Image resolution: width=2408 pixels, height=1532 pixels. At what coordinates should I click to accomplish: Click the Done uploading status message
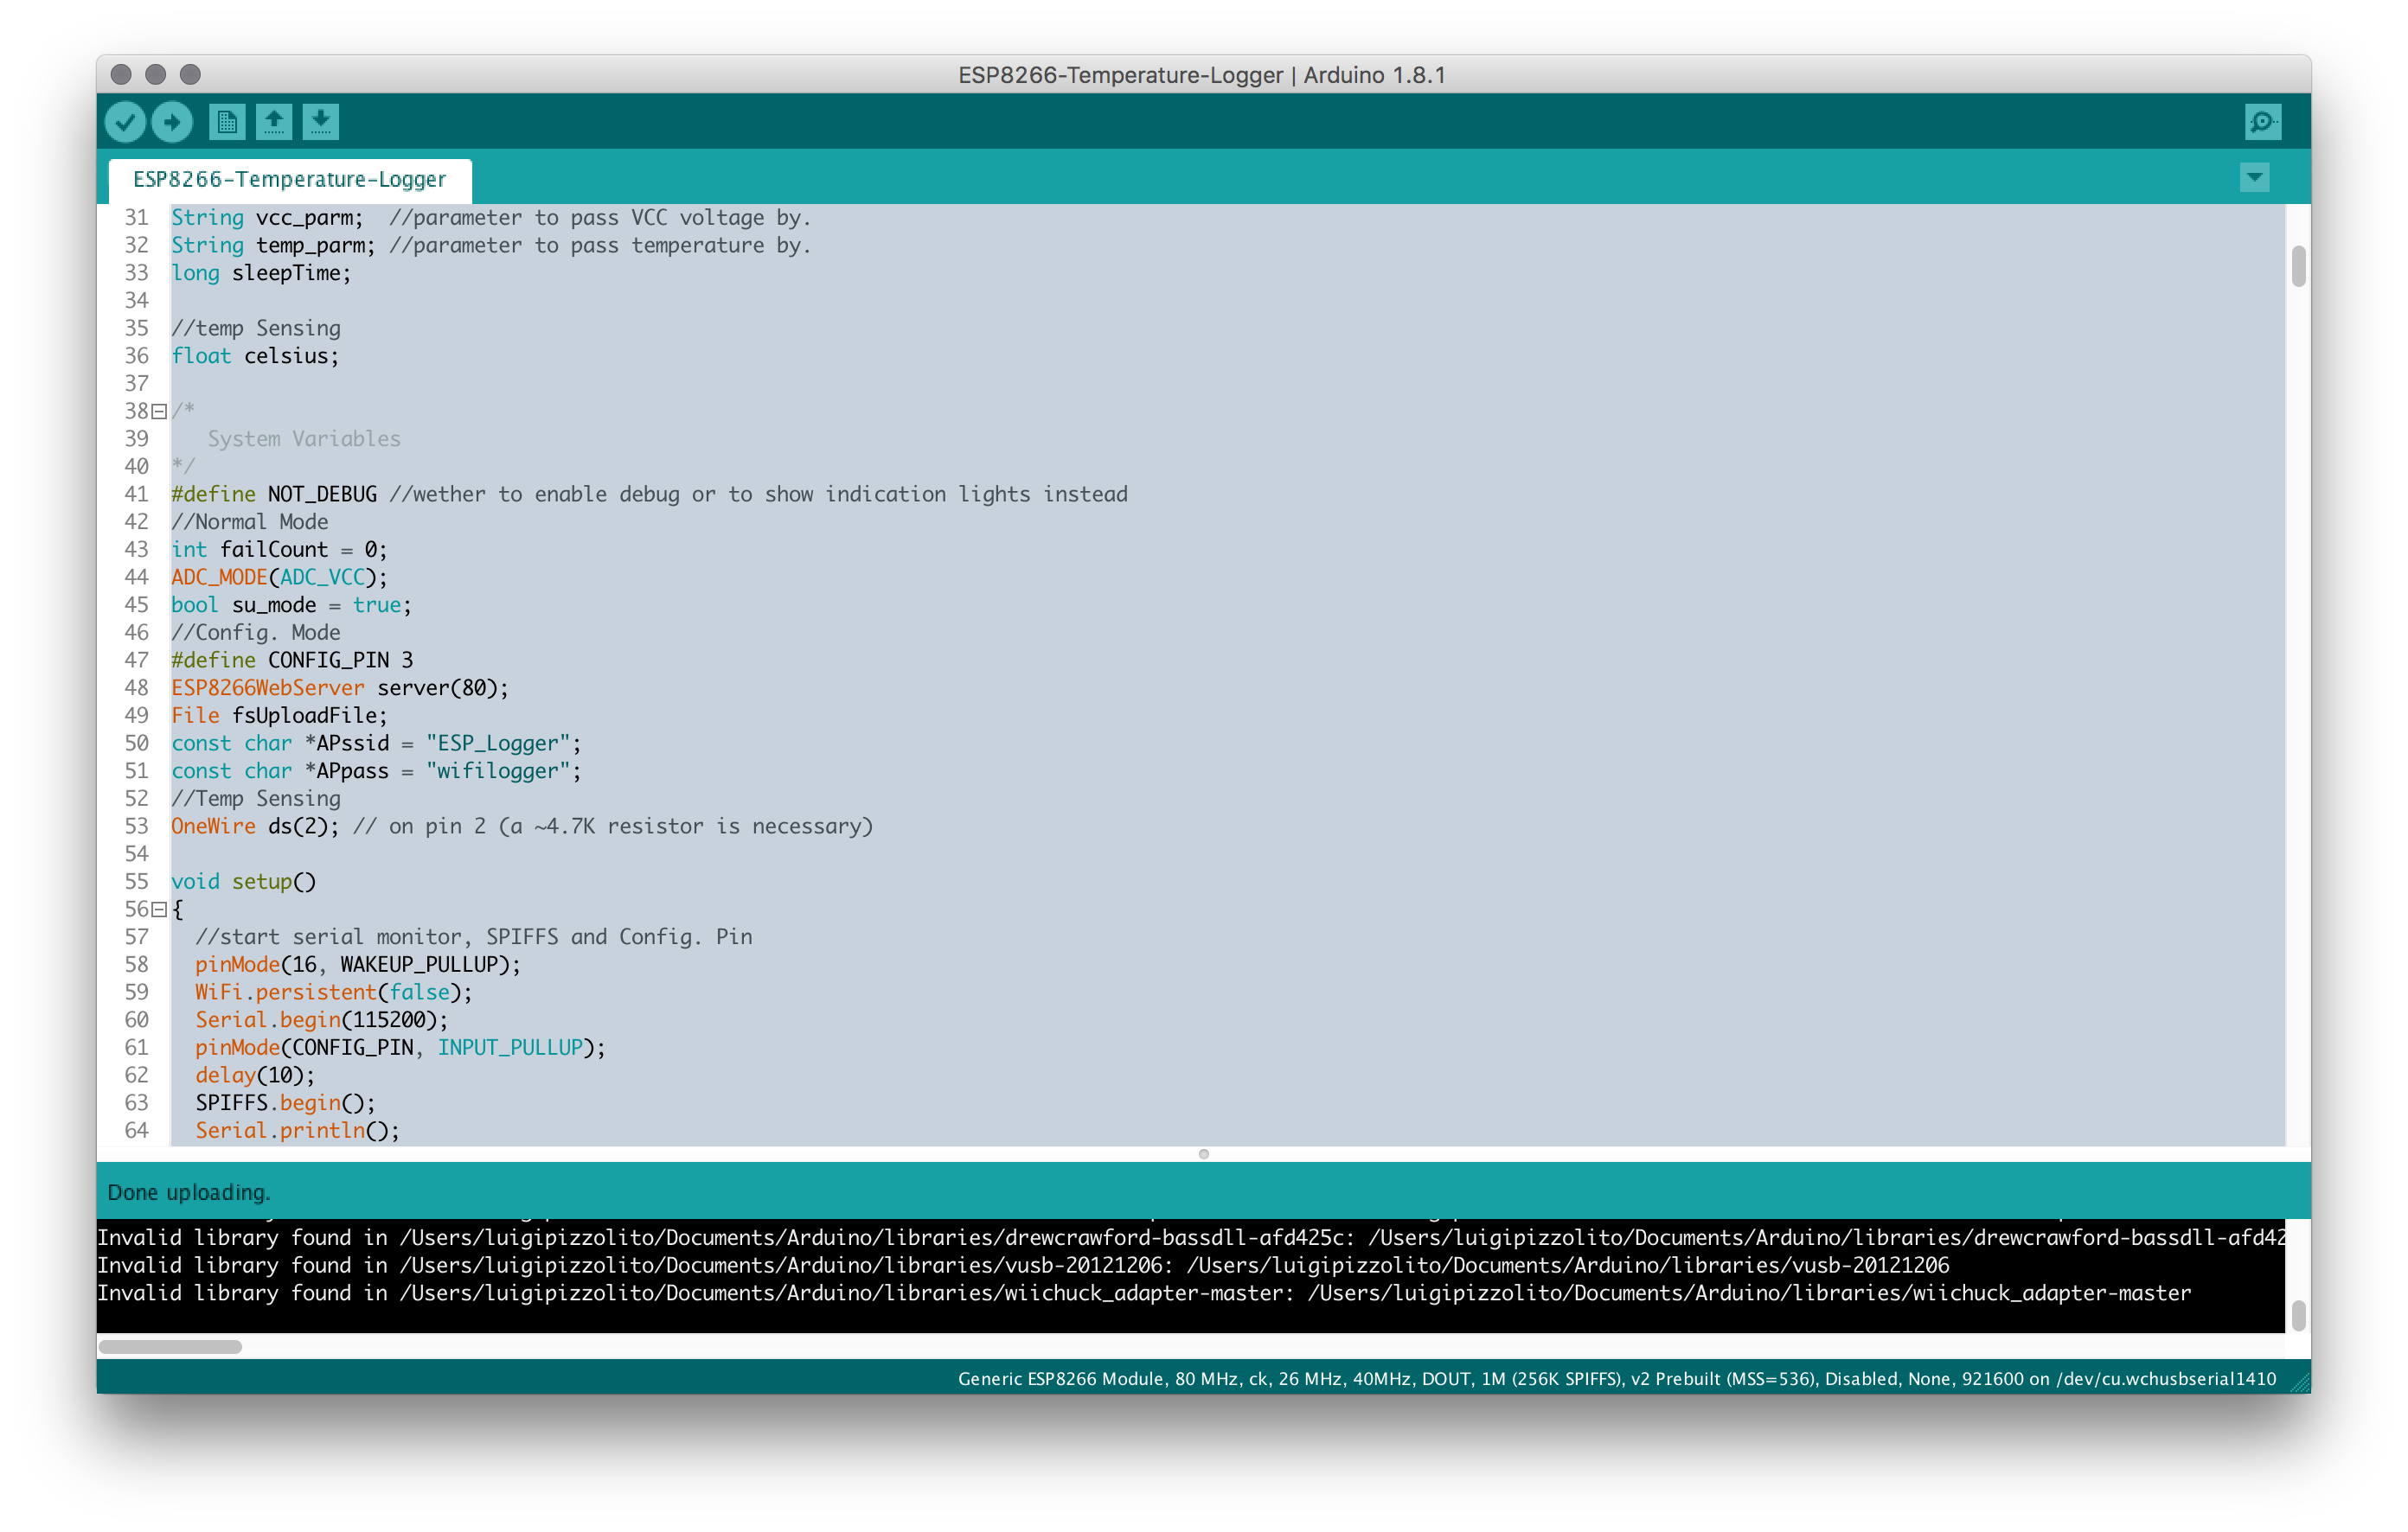(190, 1191)
